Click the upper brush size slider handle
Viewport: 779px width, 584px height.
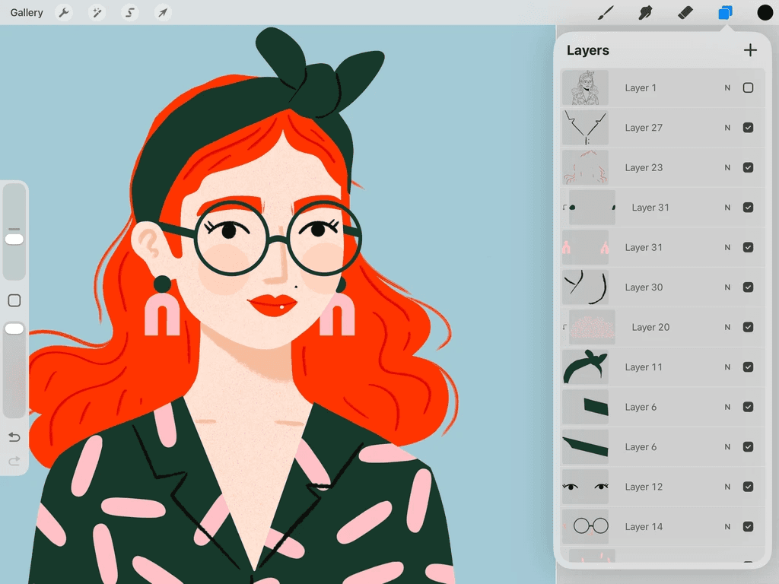coord(14,240)
